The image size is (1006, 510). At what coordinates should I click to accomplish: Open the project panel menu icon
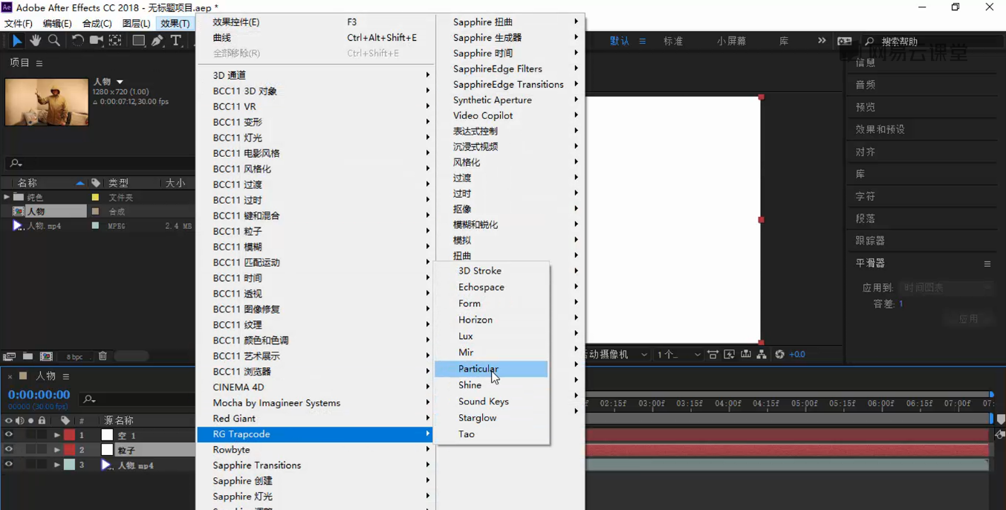[39, 63]
